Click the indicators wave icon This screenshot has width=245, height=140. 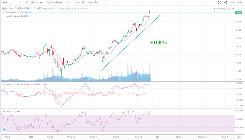click(x=48, y=3)
